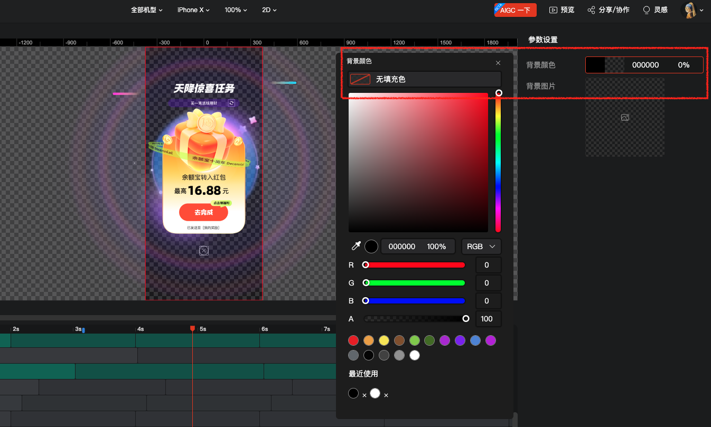Remove the black recently used color
This screenshot has height=427, width=711.
tap(364, 395)
